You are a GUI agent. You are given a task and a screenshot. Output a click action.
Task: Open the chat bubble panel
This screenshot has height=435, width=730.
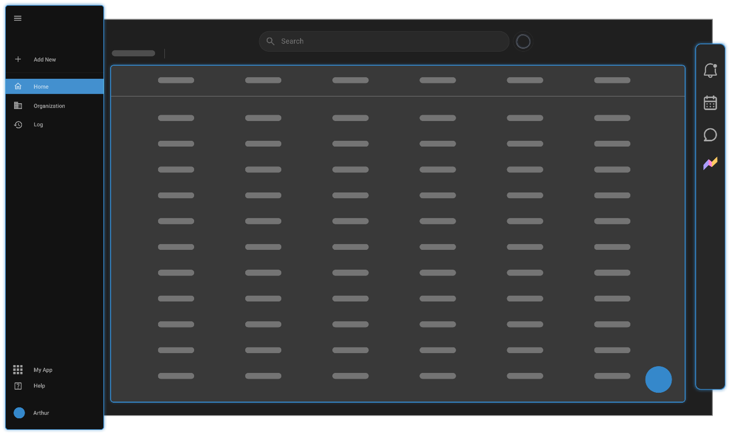[x=710, y=135]
